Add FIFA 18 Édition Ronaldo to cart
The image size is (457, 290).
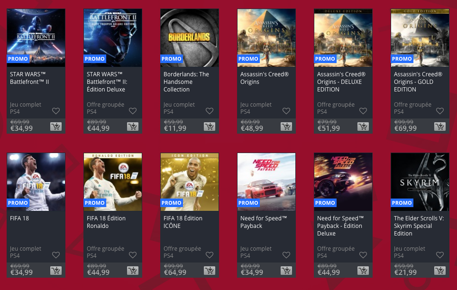pos(133,271)
